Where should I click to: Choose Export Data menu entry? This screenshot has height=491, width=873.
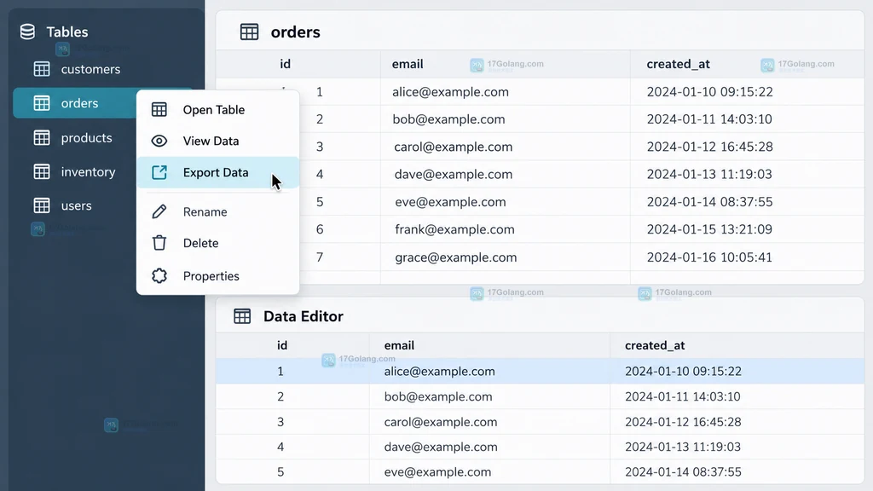pyautogui.click(x=217, y=172)
